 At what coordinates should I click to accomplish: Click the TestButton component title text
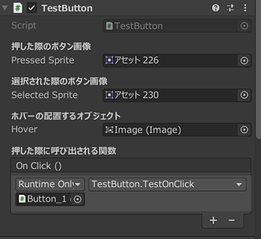[67, 8]
